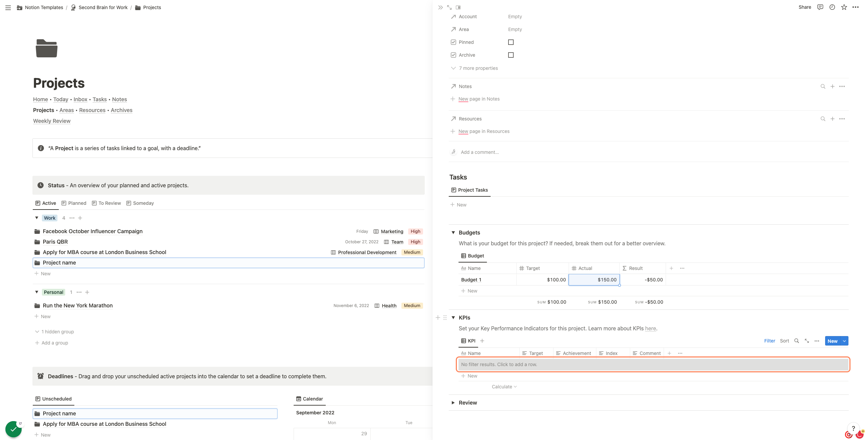
Task: Switch the peek mode layout icon
Action: tap(458, 7)
